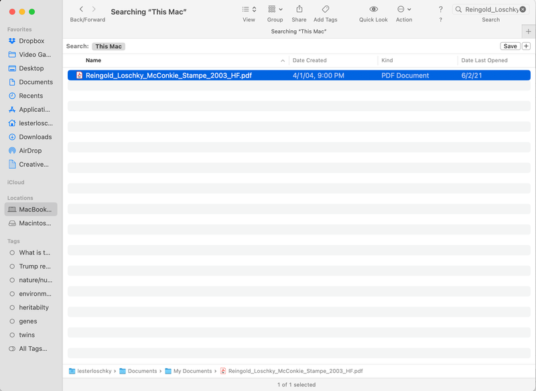536x391 pixels.
Task: Go to Downloads in the sidebar
Action: [x=35, y=137]
